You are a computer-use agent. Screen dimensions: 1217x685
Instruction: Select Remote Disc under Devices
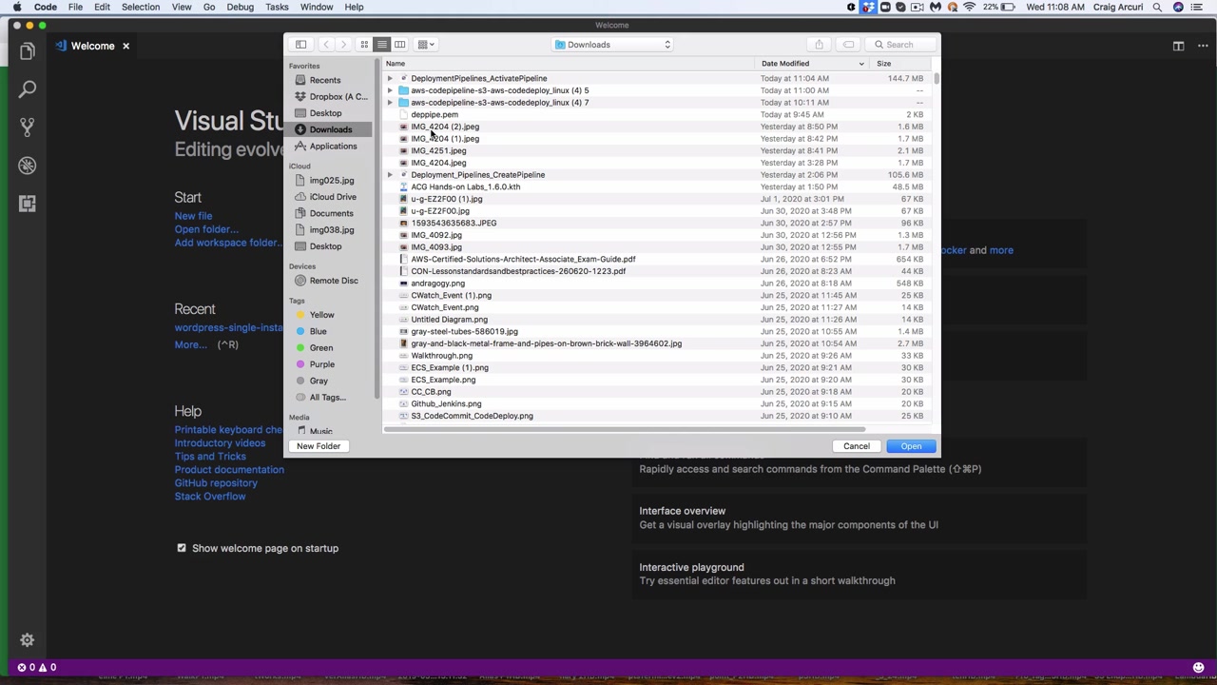click(334, 281)
